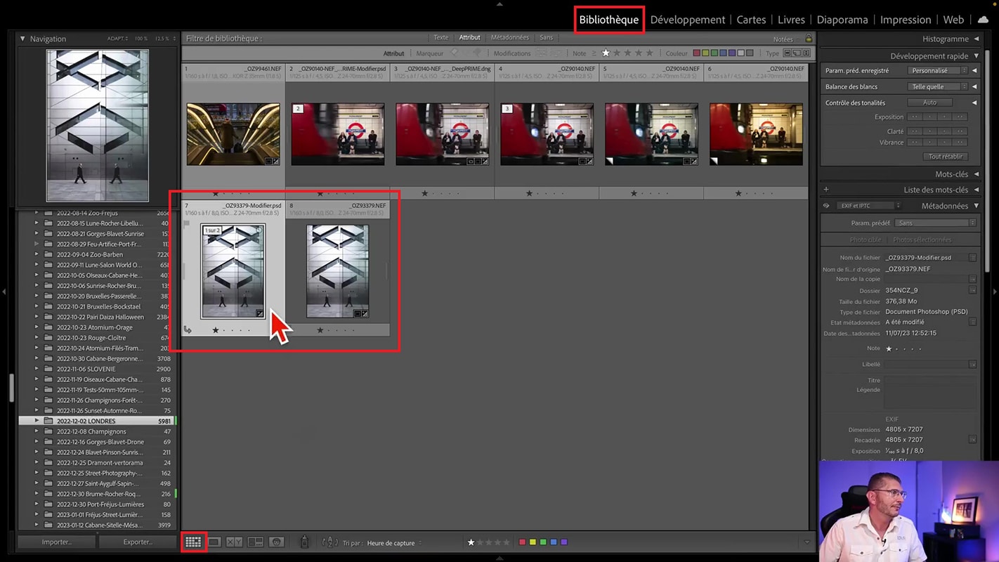Screen dimensions: 999x562
Task: Increase Exposition by a large step
Action: click(960, 117)
